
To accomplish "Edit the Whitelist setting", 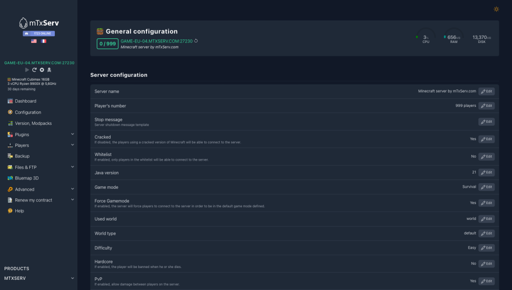I will (486, 157).
